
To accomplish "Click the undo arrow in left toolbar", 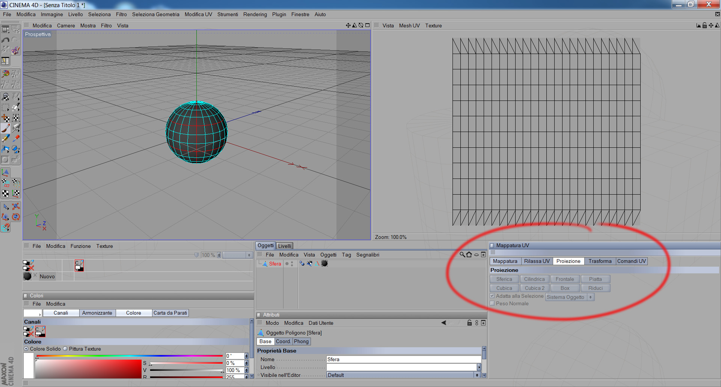I will [5, 40].
